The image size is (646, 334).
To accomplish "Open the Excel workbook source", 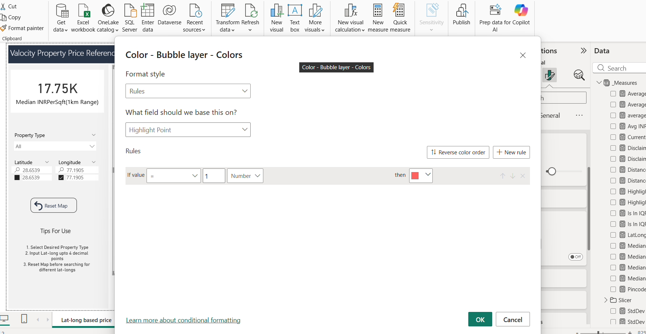I will [83, 18].
